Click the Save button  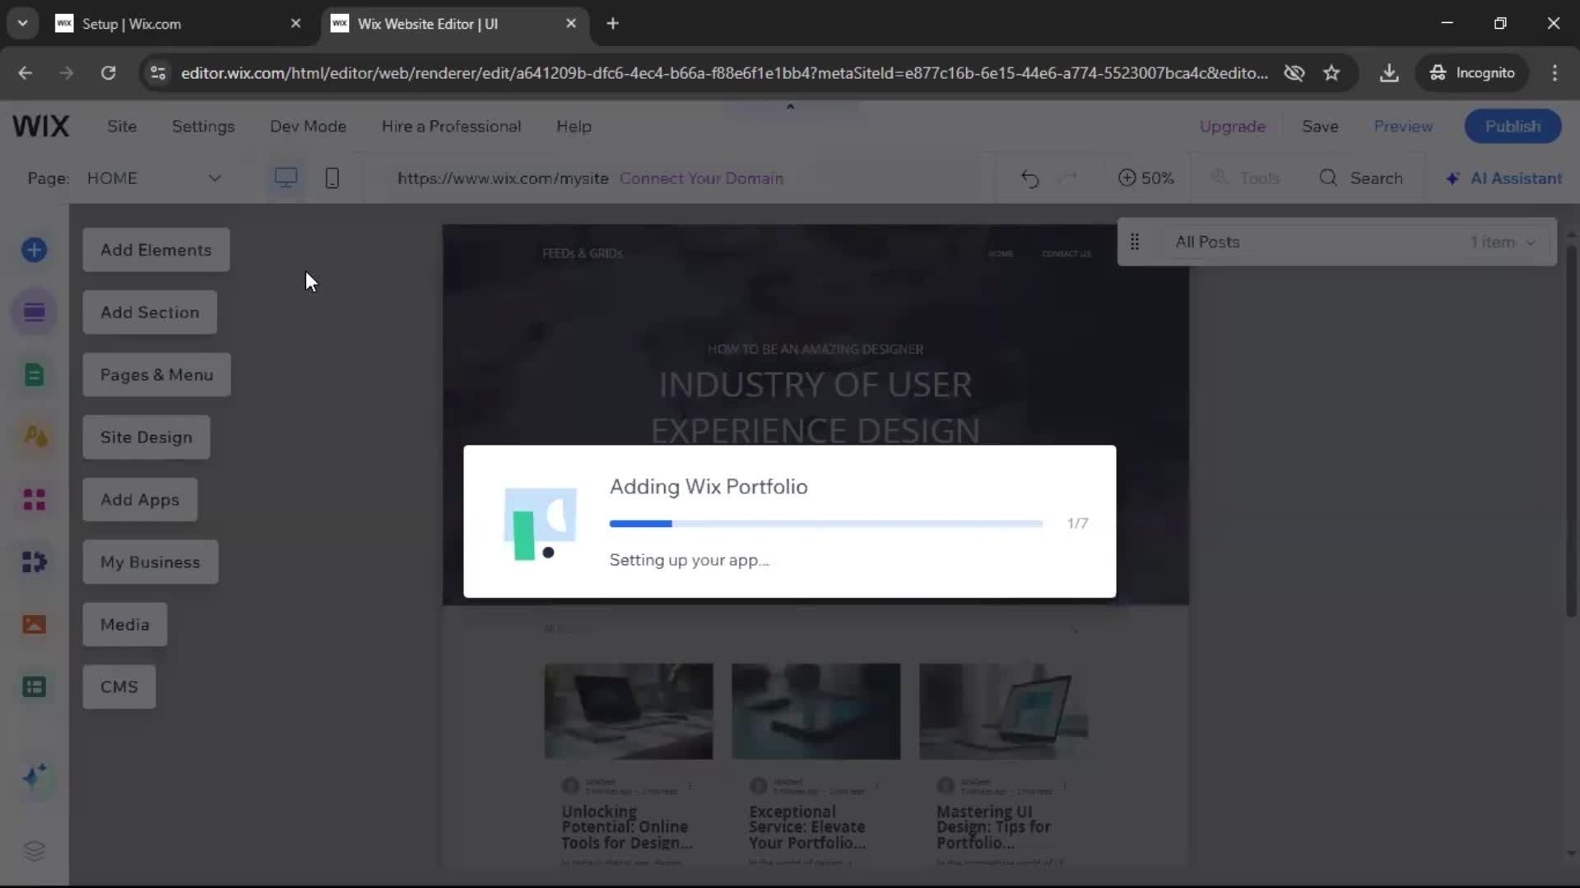click(x=1320, y=126)
